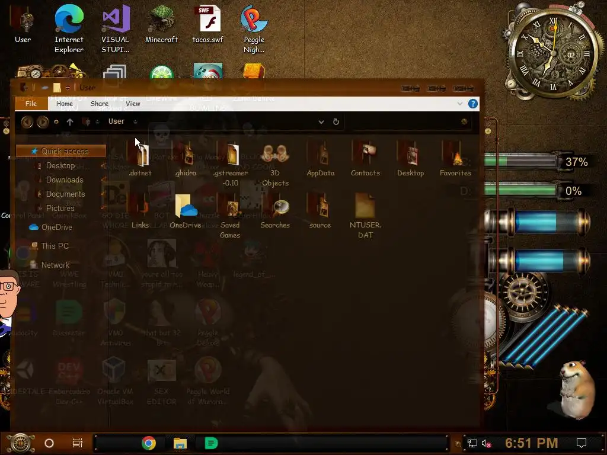
Task: Open the Favorites folder
Action: 455,159
